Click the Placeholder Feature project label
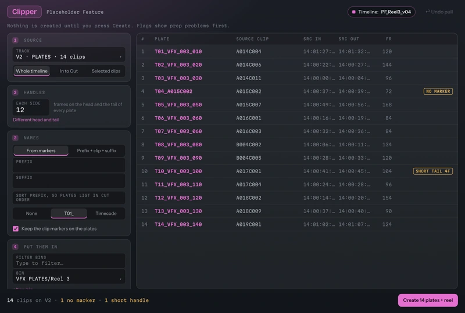The height and width of the screenshot is (313, 465). tap(75, 12)
